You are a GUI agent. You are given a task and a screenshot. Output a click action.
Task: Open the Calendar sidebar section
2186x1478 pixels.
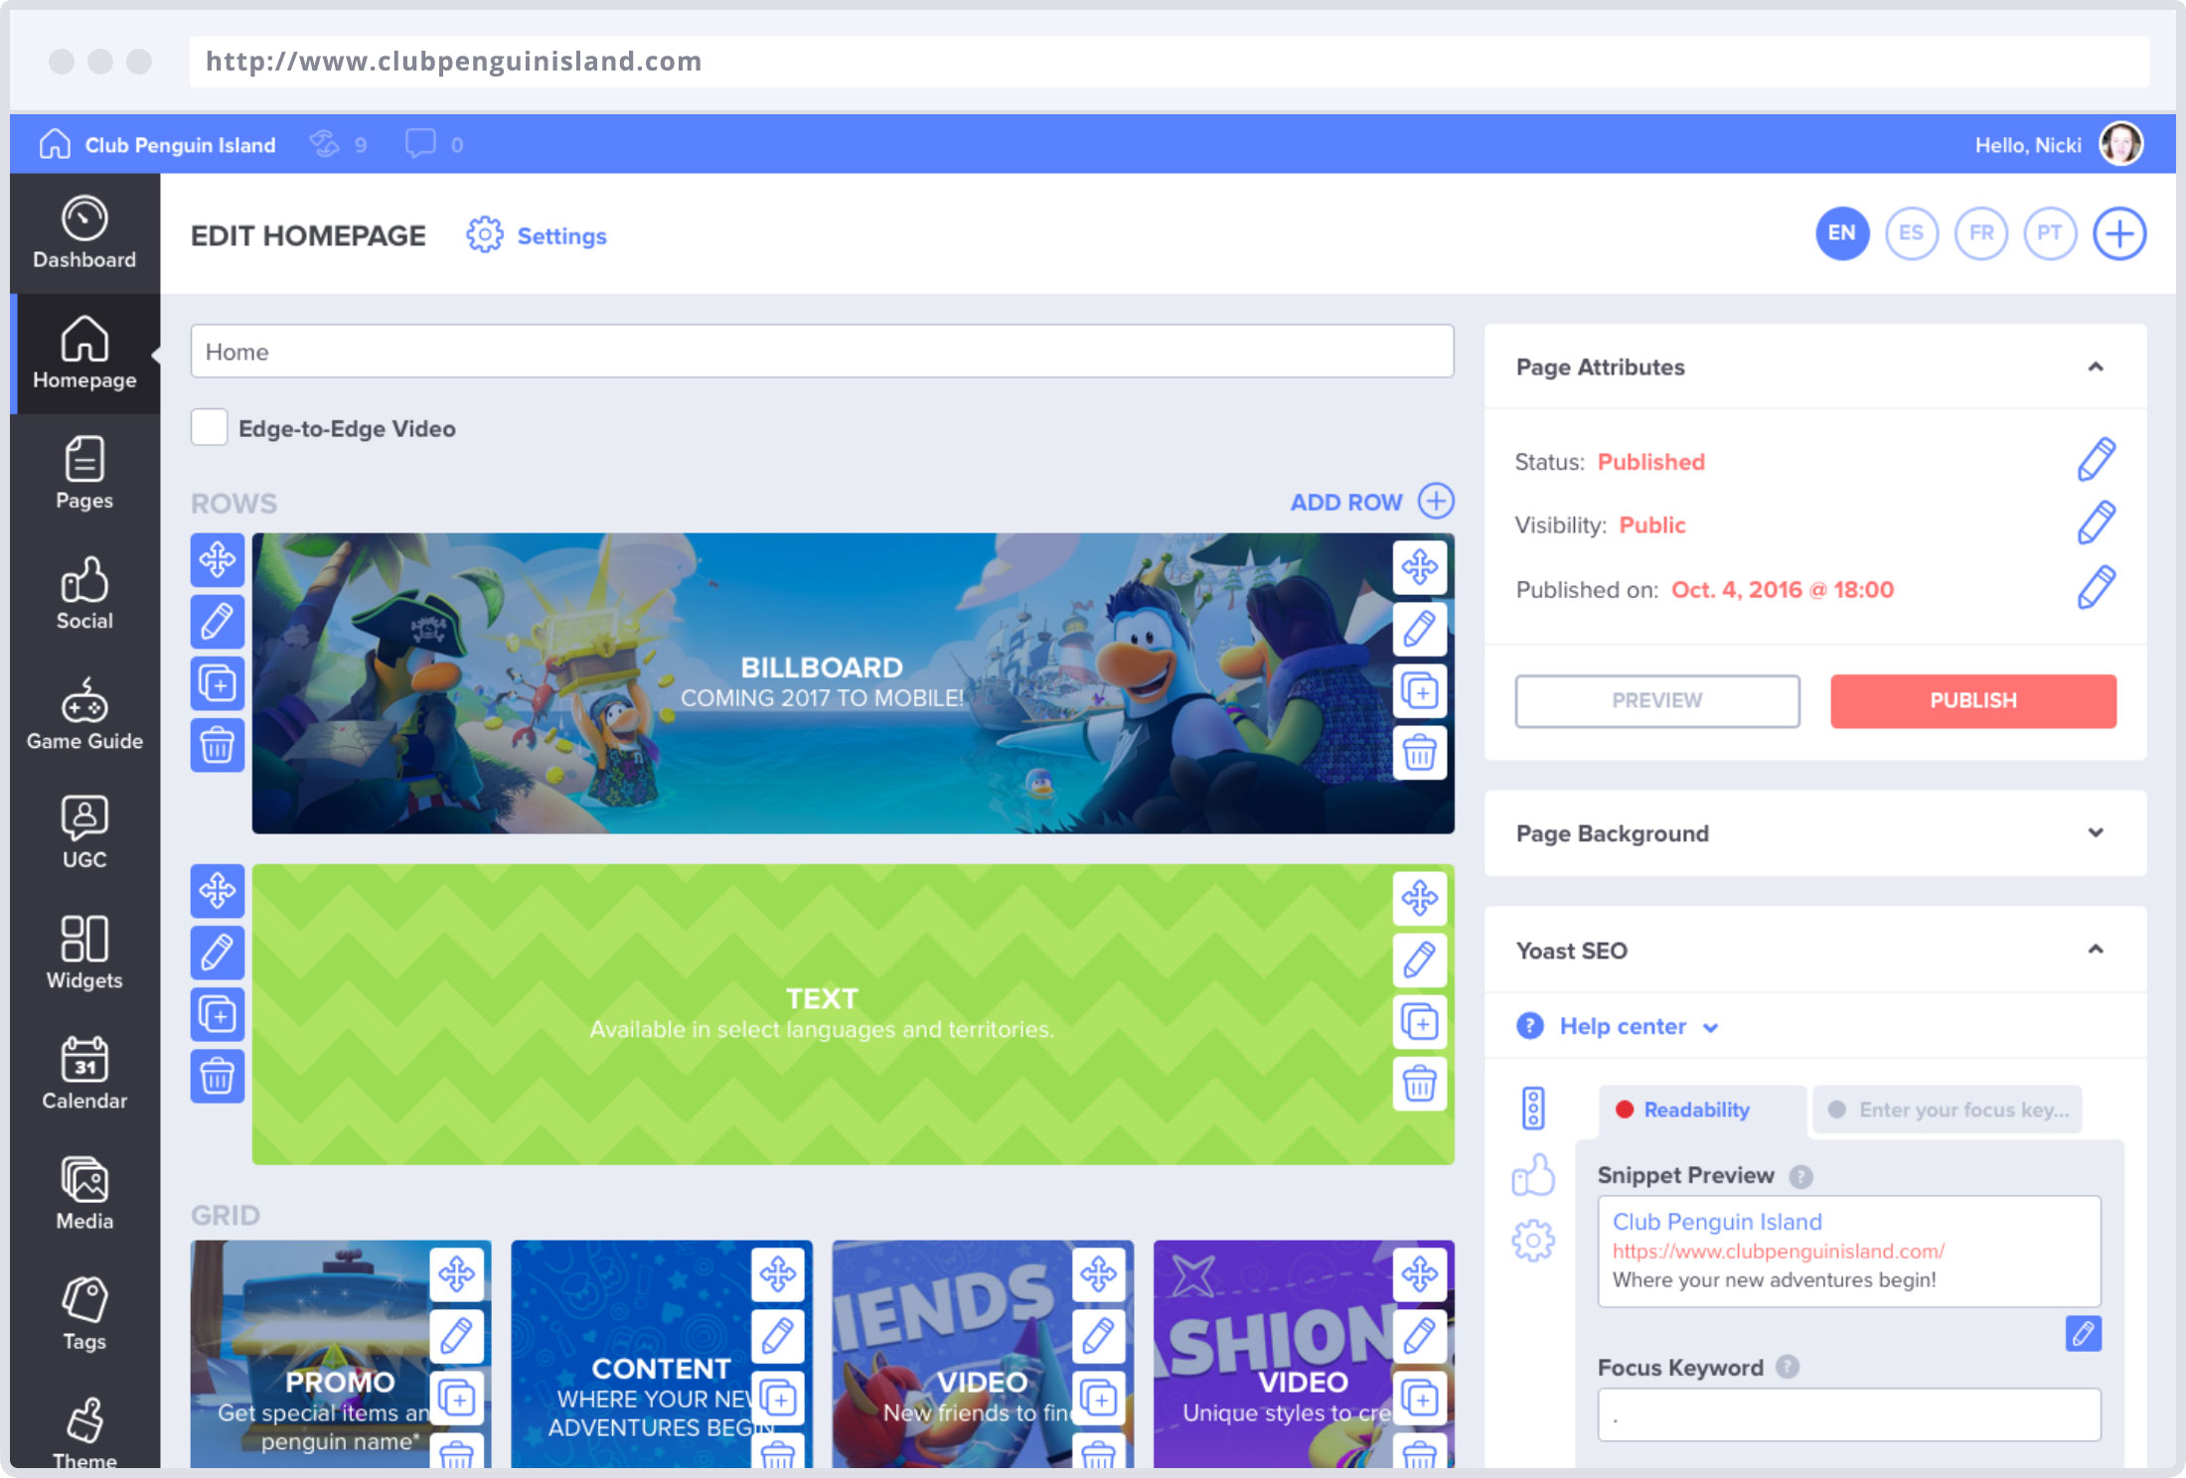point(84,1074)
